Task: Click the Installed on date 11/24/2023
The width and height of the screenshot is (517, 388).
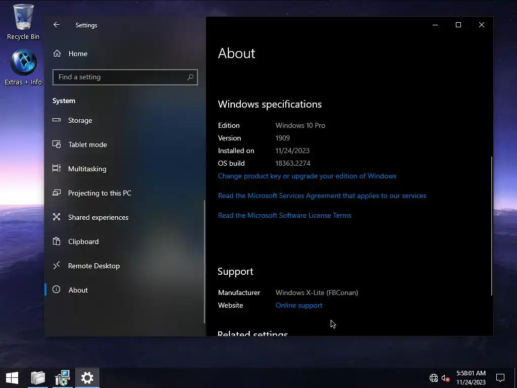Action: click(x=292, y=151)
